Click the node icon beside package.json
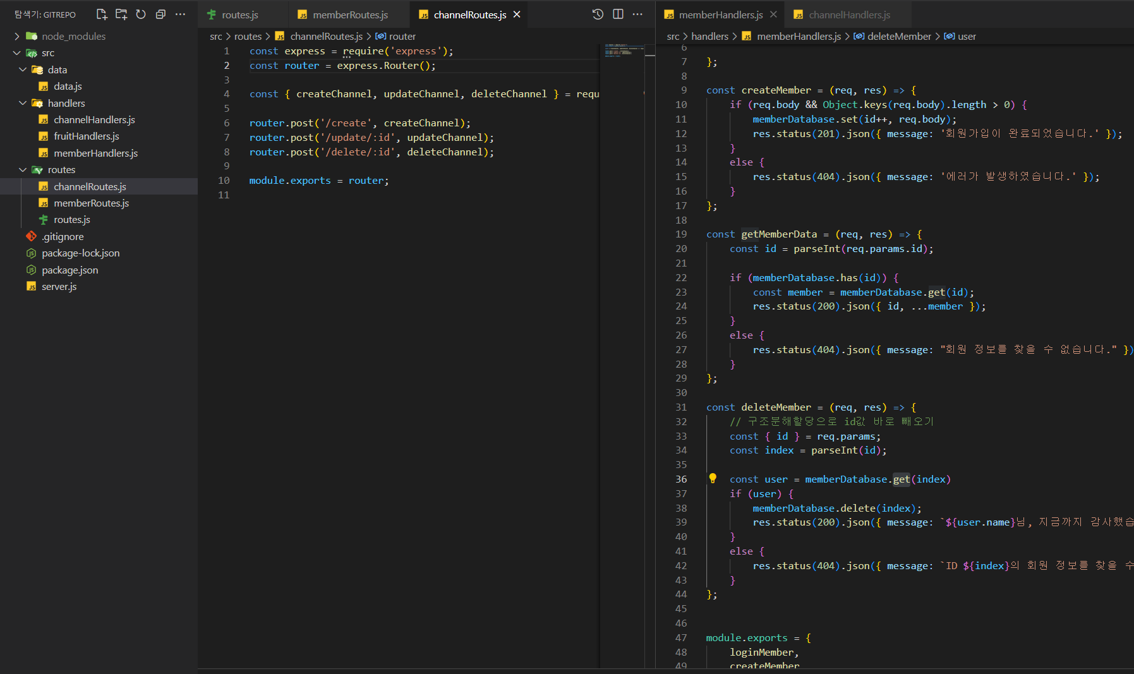The width and height of the screenshot is (1134, 674). click(x=31, y=270)
